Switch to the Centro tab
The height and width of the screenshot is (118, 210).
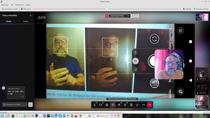coord(26,21)
